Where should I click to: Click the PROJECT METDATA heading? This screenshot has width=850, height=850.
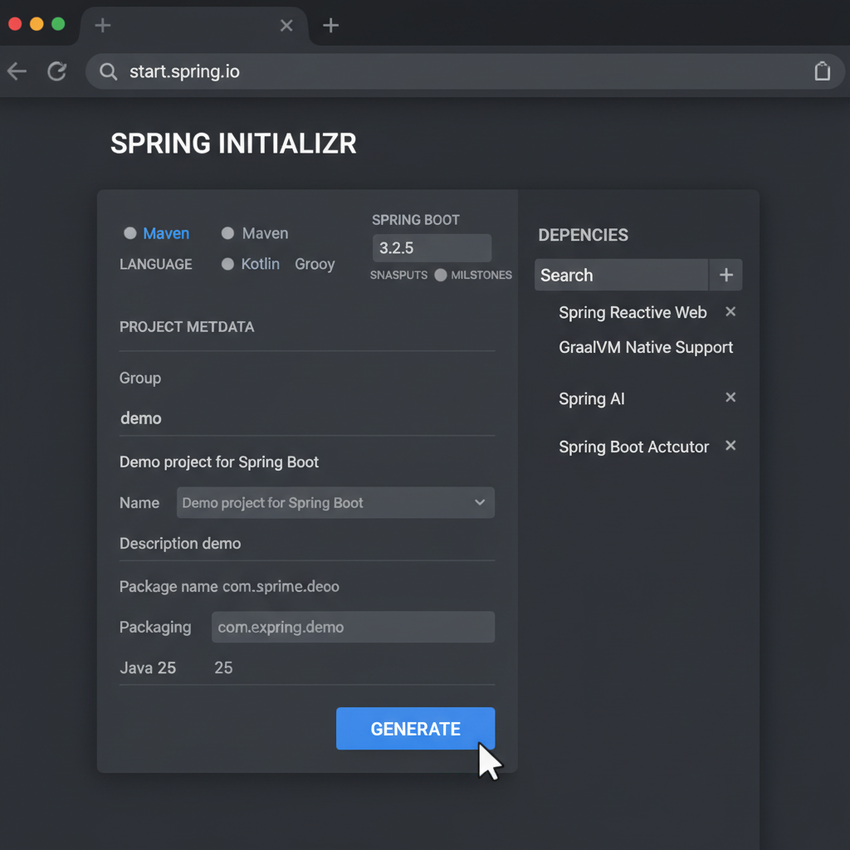(187, 327)
